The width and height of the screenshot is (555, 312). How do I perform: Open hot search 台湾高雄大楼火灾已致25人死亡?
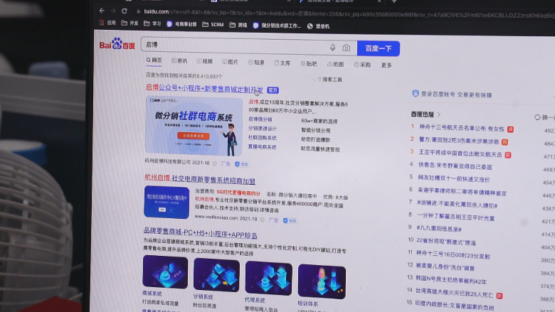[454, 294]
